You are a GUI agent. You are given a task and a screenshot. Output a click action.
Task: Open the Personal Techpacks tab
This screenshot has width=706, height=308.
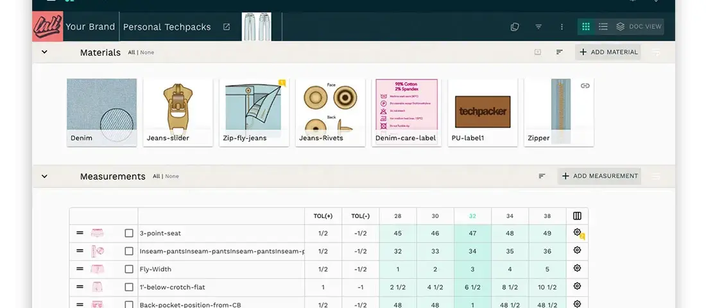tap(166, 27)
